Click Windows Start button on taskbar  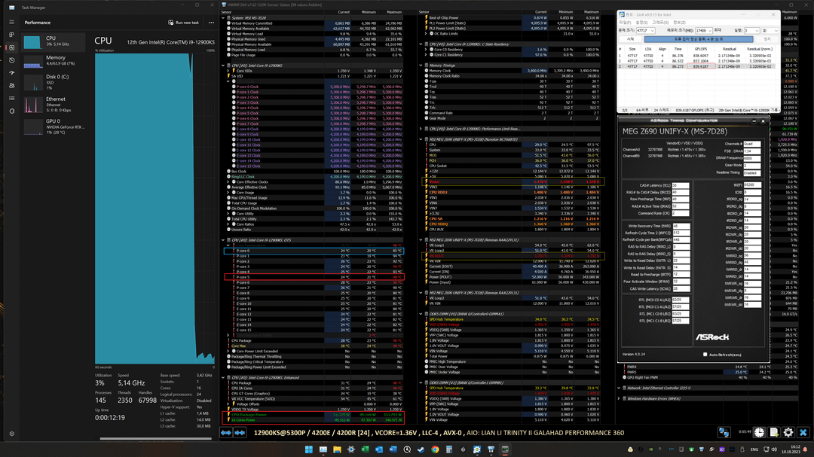point(309,449)
